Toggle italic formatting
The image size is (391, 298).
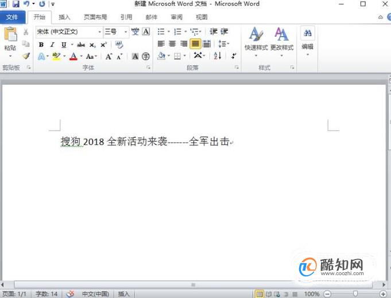click(x=52, y=45)
